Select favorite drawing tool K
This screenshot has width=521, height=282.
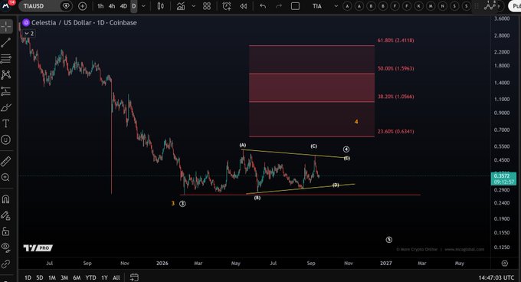tap(418, 6)
